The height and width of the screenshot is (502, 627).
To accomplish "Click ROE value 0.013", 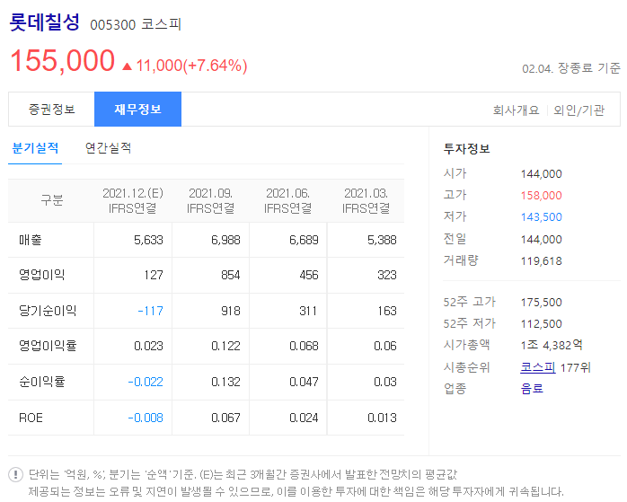I will tap(383, 418).
